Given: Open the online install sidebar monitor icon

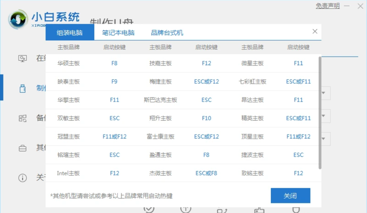Looking at the screenshot, I should (23, 58).
